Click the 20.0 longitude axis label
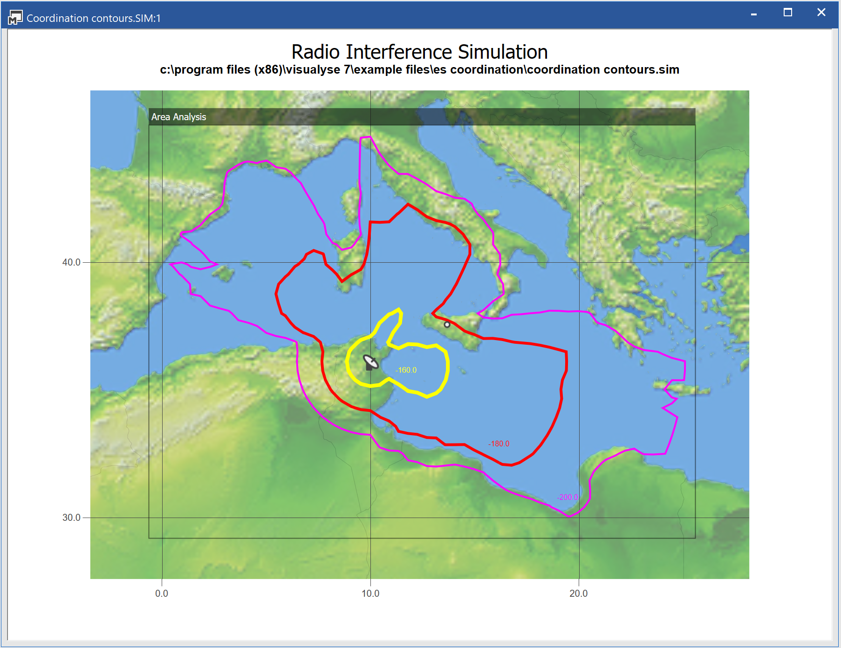The height and width of the screenshot is (648, 841). point(579,593)
